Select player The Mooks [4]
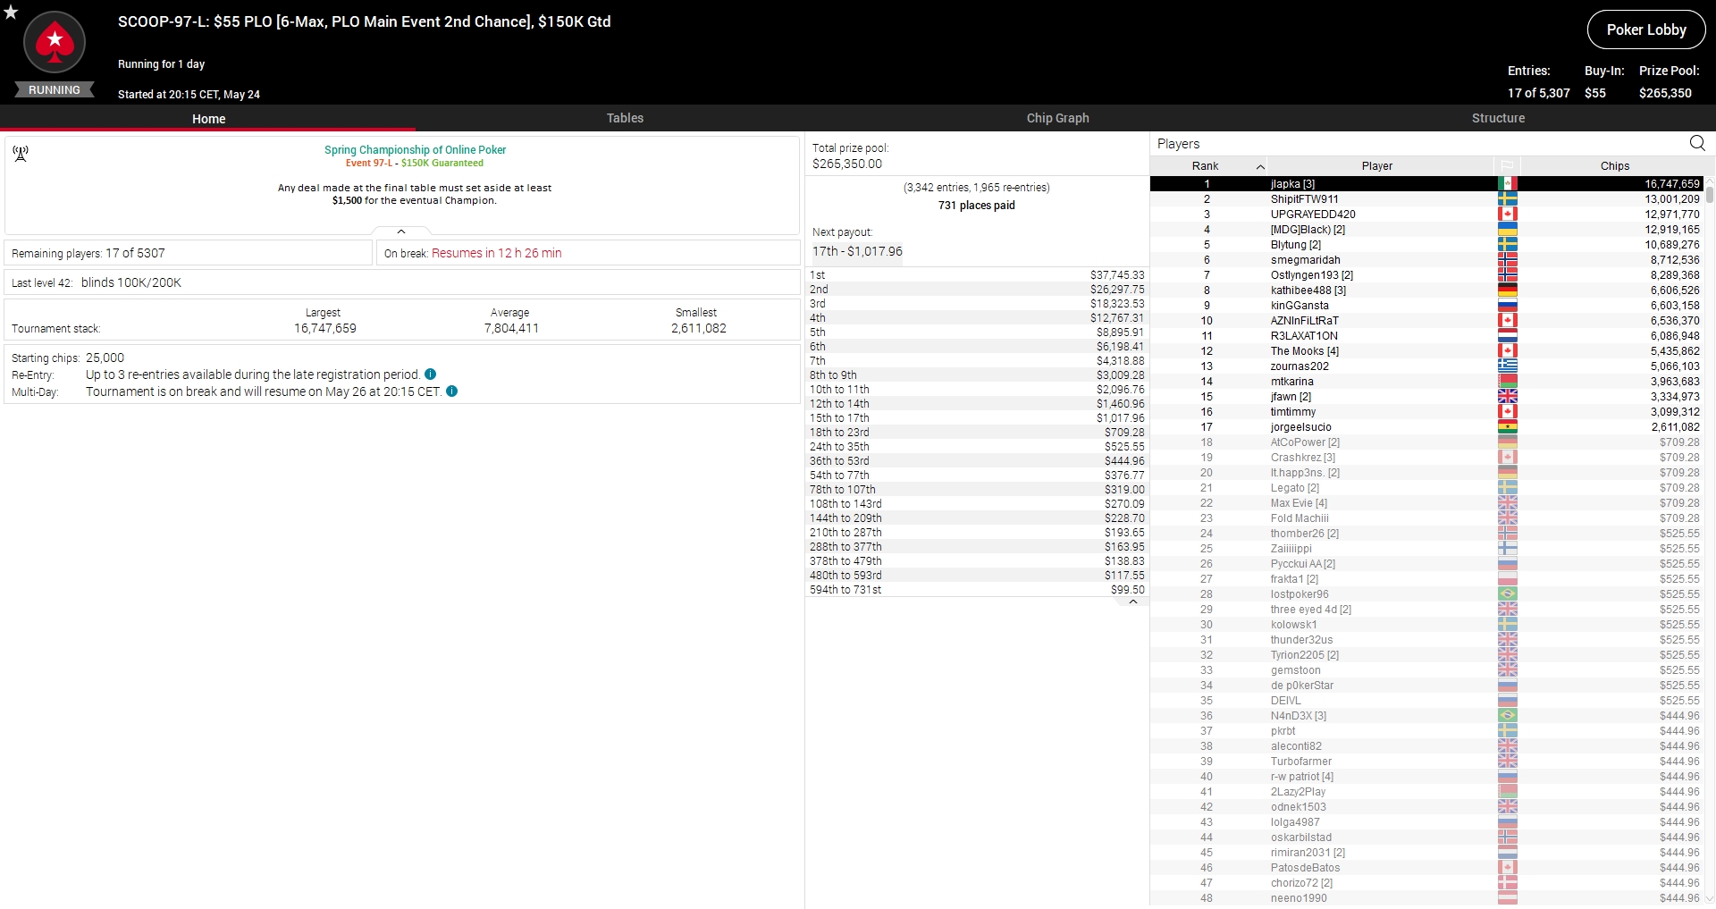The height and width of the screenshot is (909, 1716). point(1426,351)
